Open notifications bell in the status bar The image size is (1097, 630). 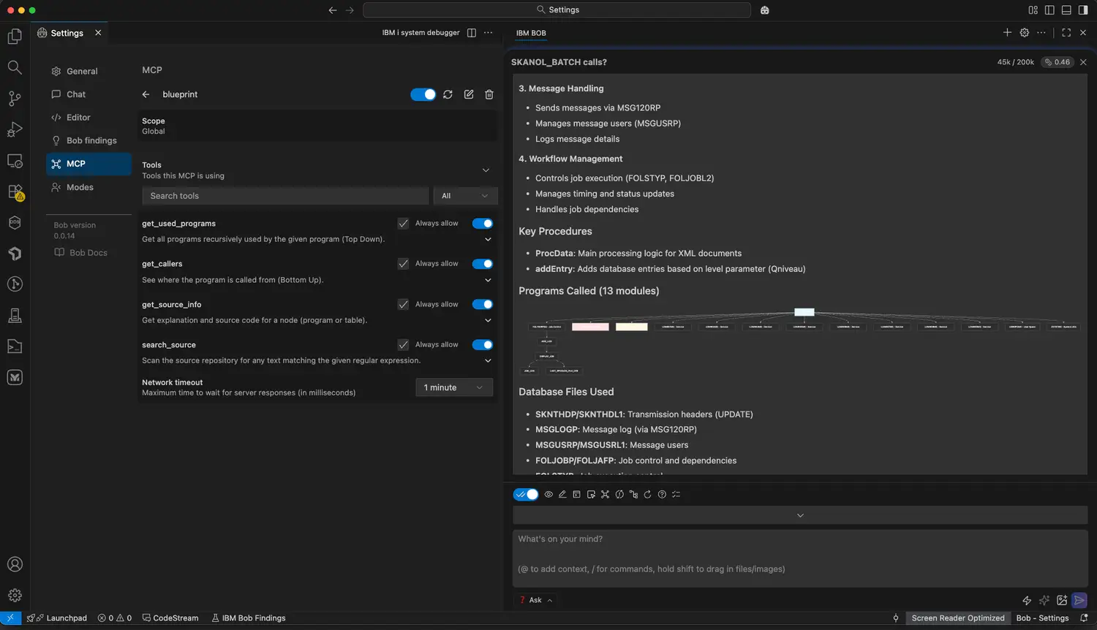click(x=1084, y=618)
